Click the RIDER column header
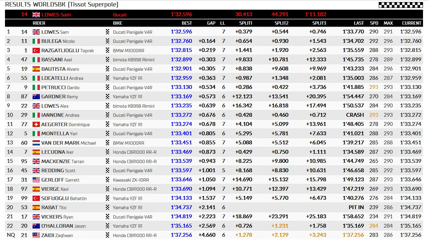This screenshot has width=428, height=242. coord(39,23)
